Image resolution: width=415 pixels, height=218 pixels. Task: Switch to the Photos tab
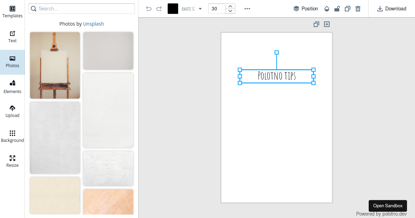click(x=12, y=62)
